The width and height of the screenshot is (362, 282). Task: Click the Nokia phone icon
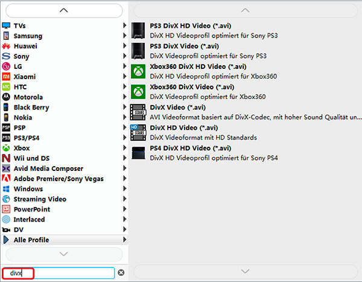point(6,117)
